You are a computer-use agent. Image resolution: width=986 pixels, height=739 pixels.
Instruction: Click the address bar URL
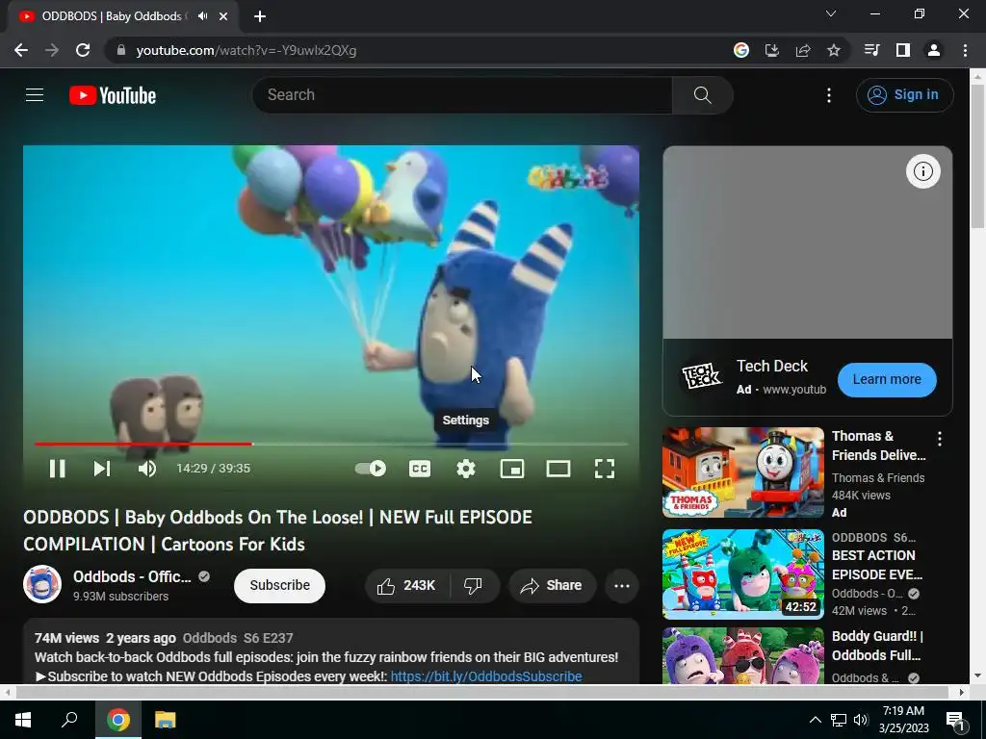[x=246, y=50]
